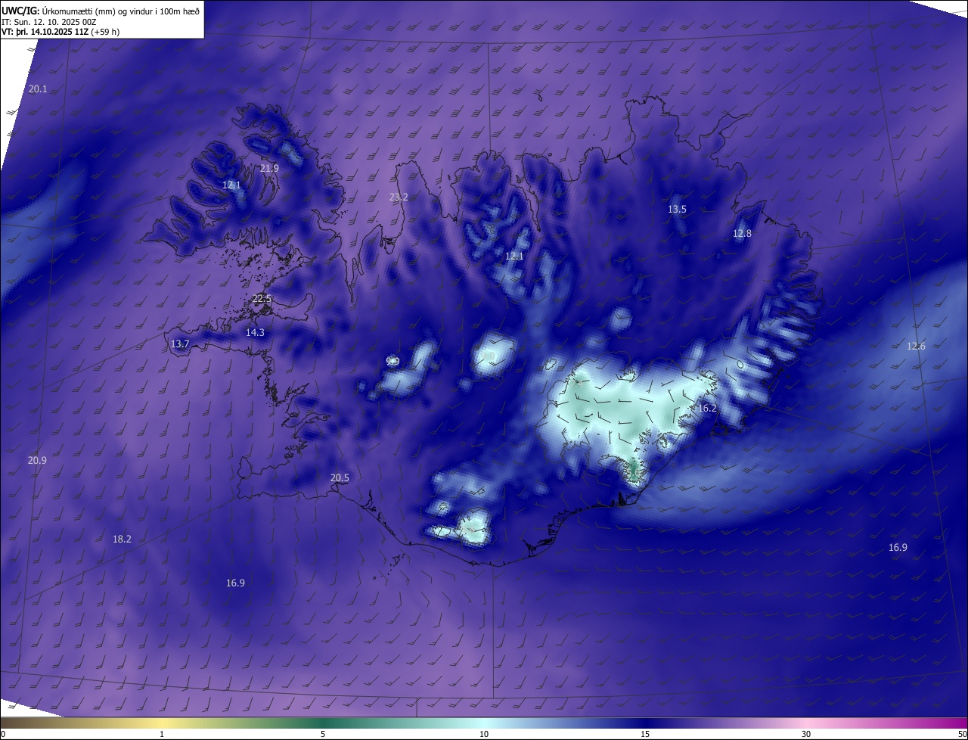
Task: Select the 'VT: þri. 14.10.2025 11Z' valid time line
Action: pyautogui.click(x=60, y=32)
